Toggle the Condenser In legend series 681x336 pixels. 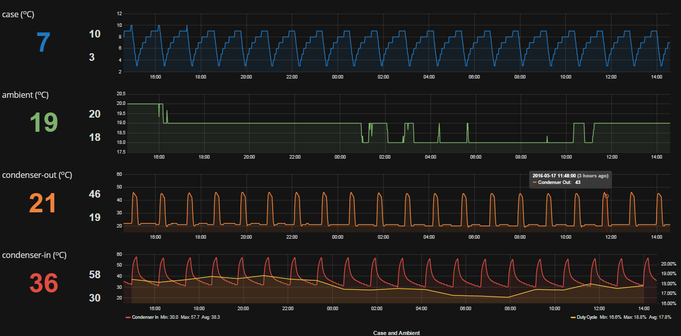(x=145, y=317)
